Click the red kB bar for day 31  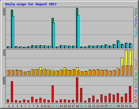coord(130,94)
